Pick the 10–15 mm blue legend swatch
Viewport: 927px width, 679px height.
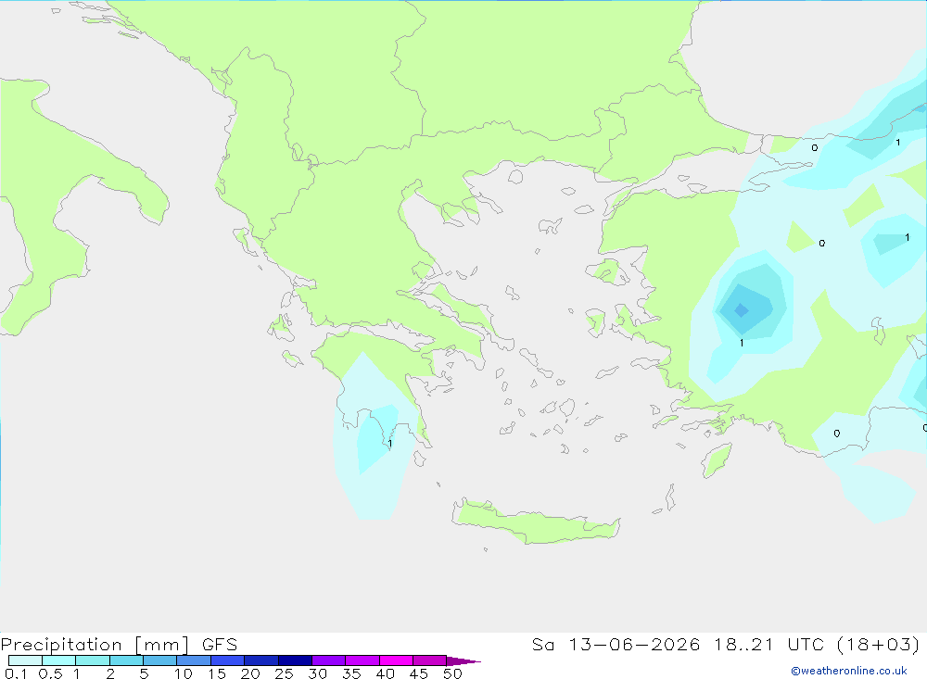(194, 660)
